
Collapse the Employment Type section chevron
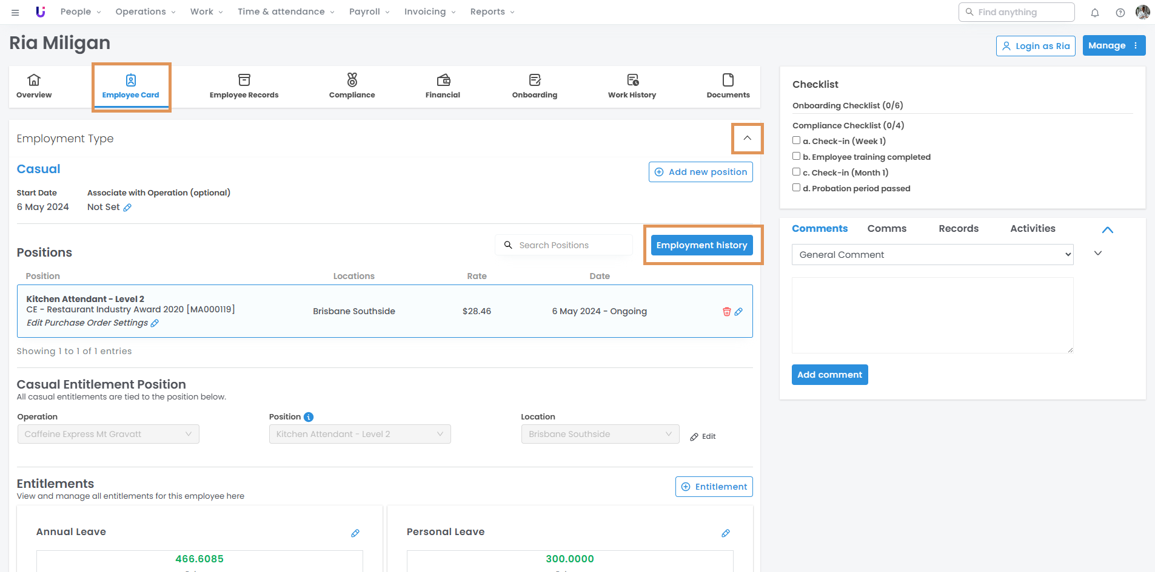pos(747,138)
